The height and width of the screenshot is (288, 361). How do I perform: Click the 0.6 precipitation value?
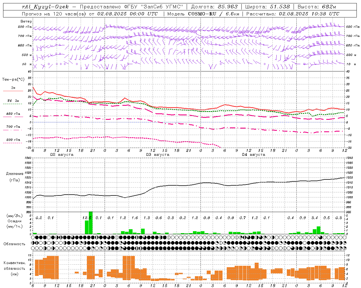tap(159, 218)
